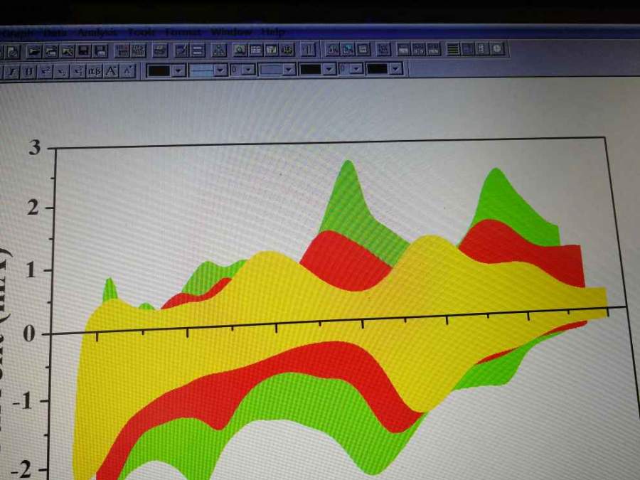Click the Custom Routine tree-shaped icon

[x=219, y=50]
